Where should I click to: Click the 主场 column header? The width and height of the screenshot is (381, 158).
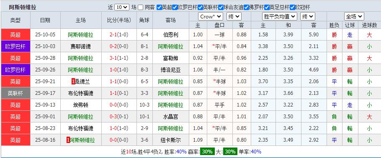pyautogui.click(x=81, y=20)
